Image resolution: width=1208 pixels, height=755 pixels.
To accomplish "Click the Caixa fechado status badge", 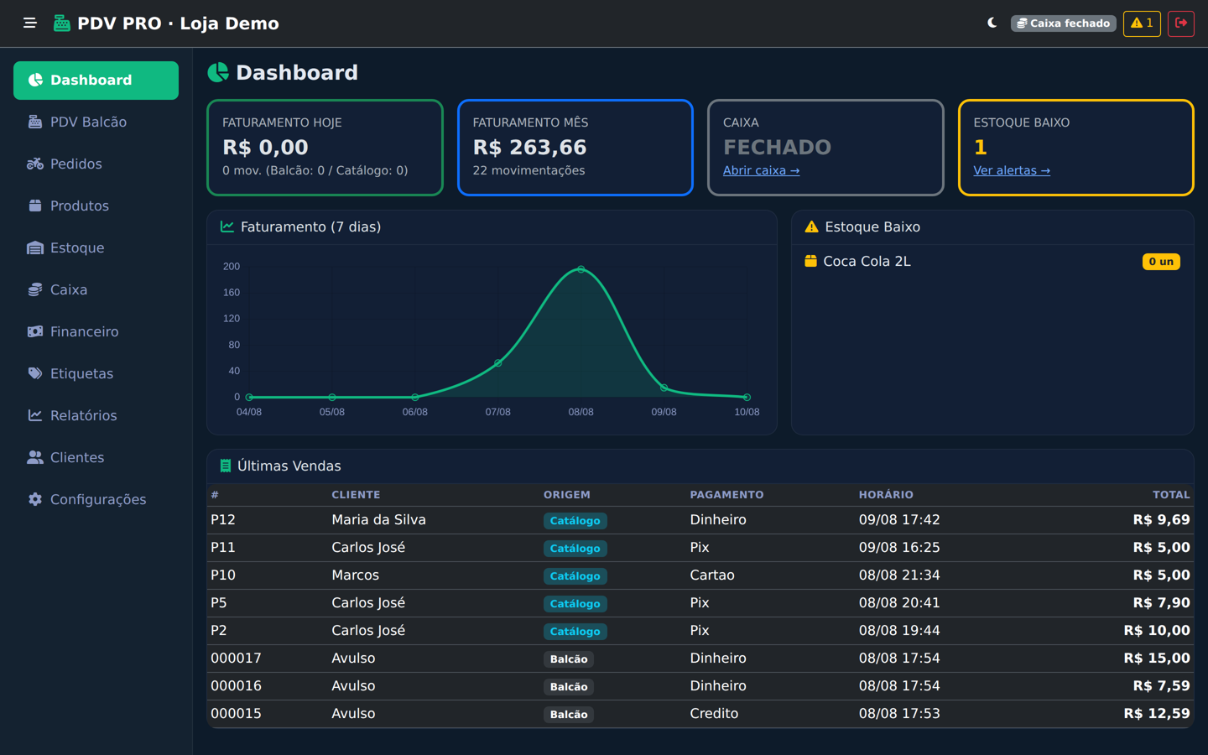I will click(x=1063, y=23).
